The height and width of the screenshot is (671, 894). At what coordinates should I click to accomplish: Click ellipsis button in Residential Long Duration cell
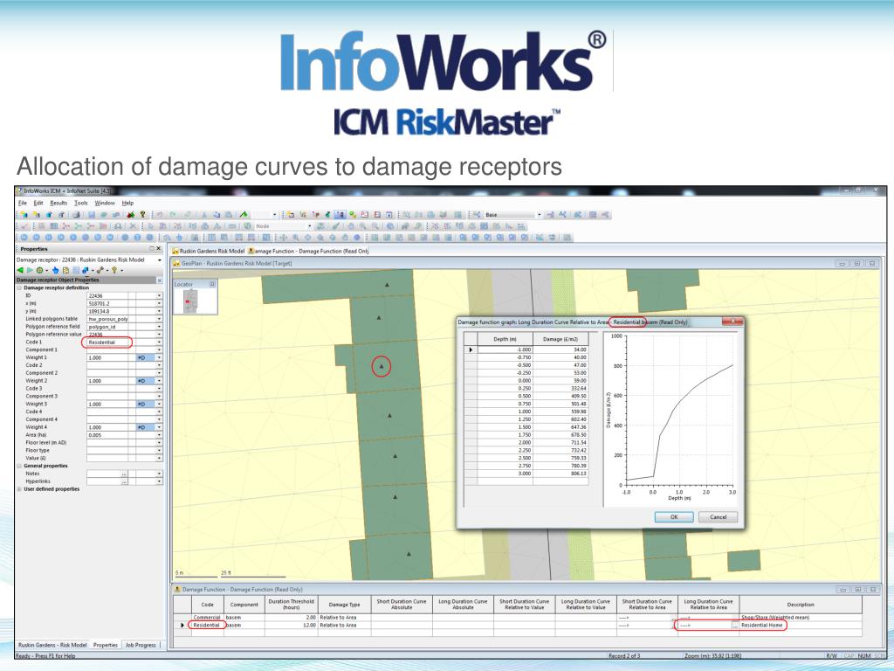coord(735,626)
